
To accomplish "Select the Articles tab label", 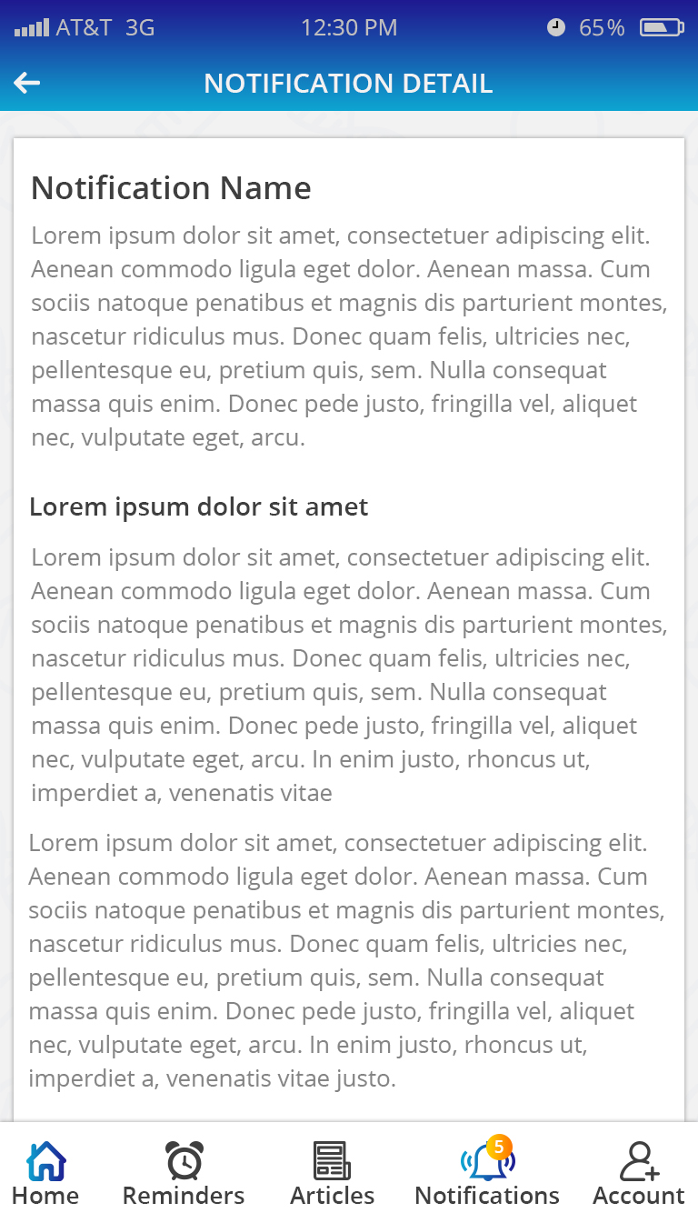I will [x=332, y=1195].
